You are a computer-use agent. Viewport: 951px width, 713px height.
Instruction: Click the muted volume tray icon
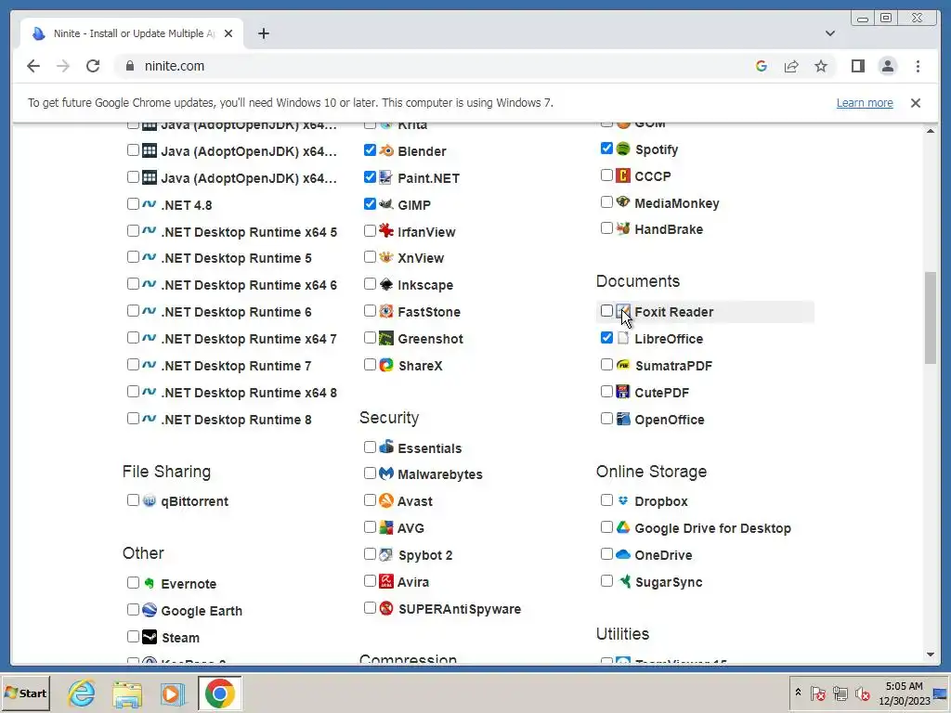862,693
